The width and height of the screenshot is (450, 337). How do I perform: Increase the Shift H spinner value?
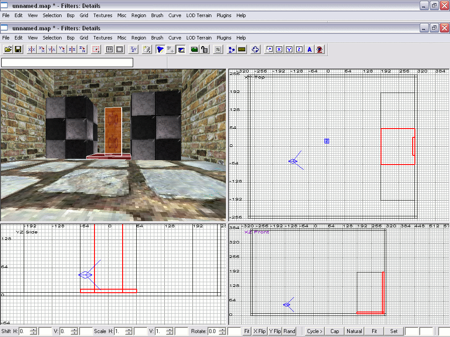tap(33, 329)
